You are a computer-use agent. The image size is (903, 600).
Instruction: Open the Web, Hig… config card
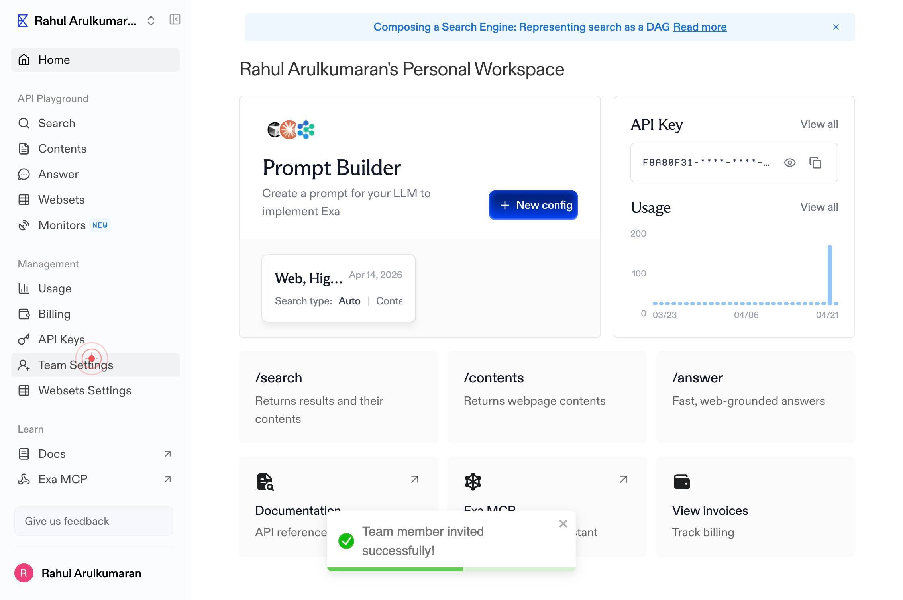click(339, 288)
